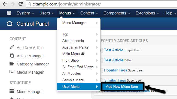
Task: Select the Australian Parks menu entry
Action: (79, 47)
